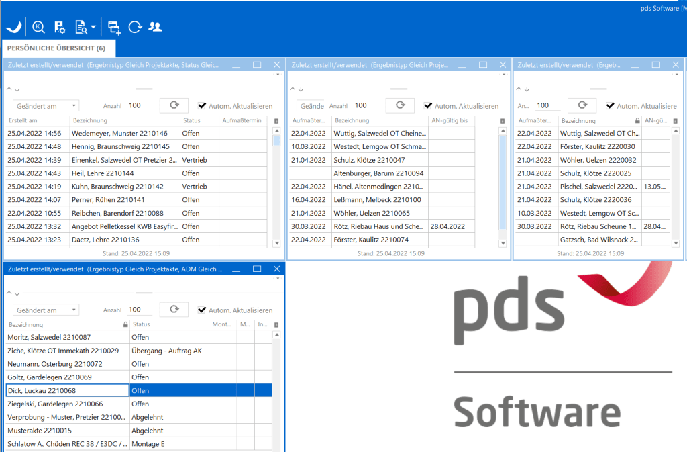The image size is (687, 452).
Task: Open the magnifier search icon with K
Action: point(38,27)
